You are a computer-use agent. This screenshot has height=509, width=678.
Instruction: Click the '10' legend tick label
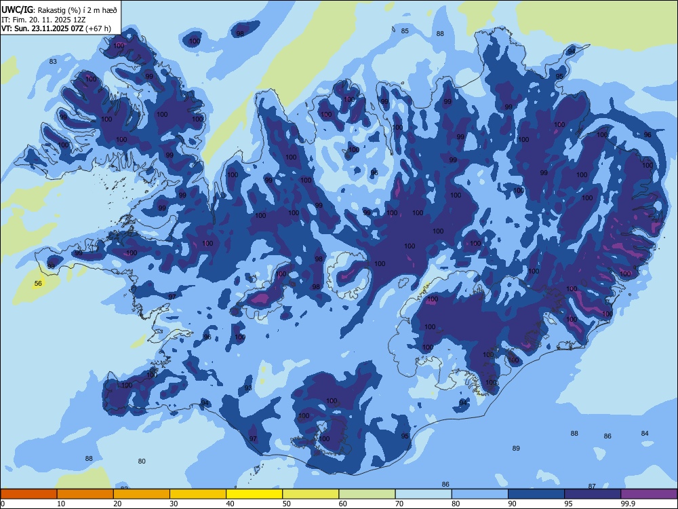click(x=60, y=504)
